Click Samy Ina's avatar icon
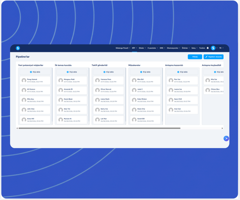The image size is (240, 200). pos(97,110)
